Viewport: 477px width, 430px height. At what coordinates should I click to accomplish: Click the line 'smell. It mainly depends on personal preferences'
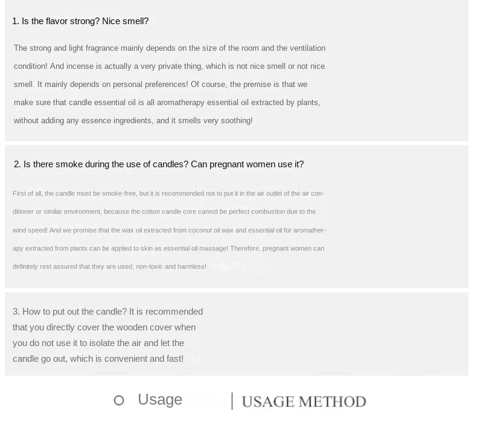coord(161,85)
